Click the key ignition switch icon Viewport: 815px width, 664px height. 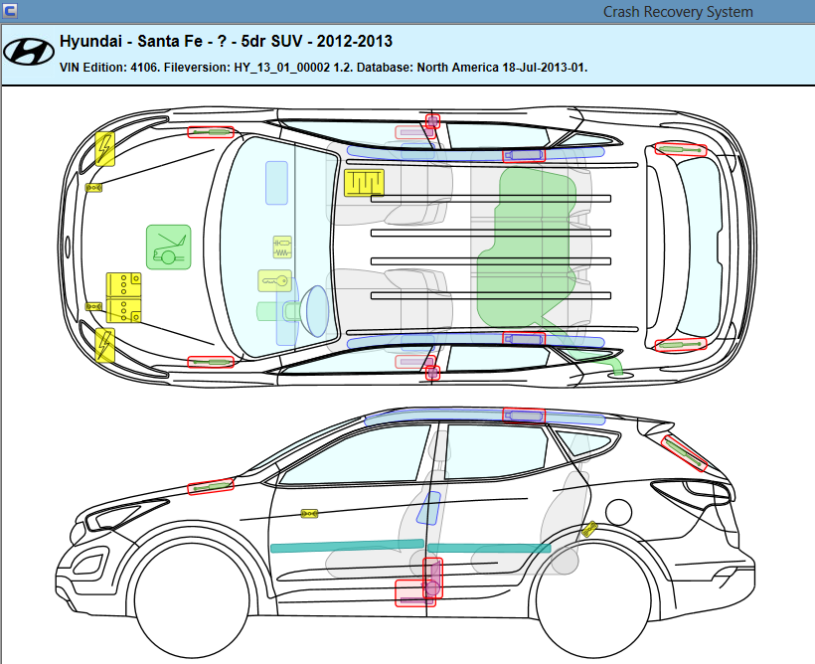pyautogui.click(x=277, y=281)
